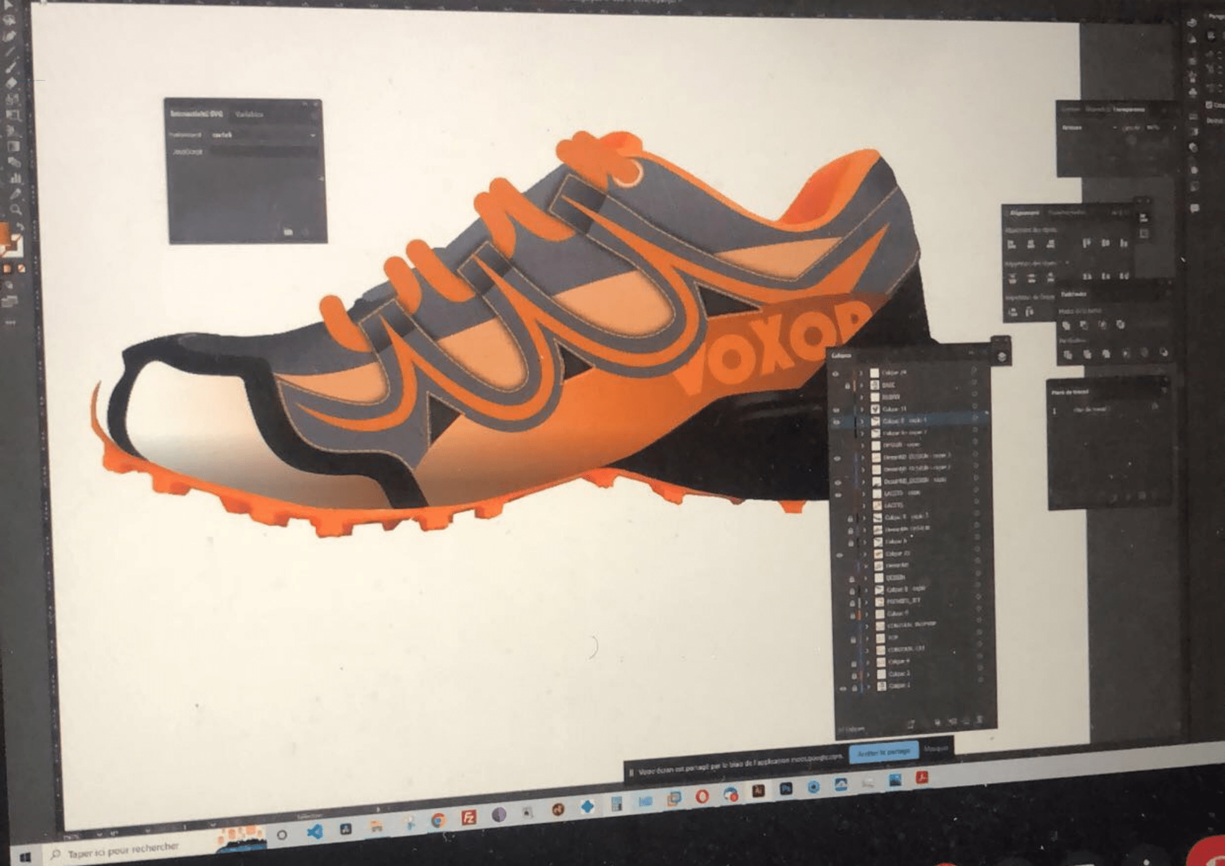Switch to the Variables tab
This screenshot has height=866, width=1225.
249,114
